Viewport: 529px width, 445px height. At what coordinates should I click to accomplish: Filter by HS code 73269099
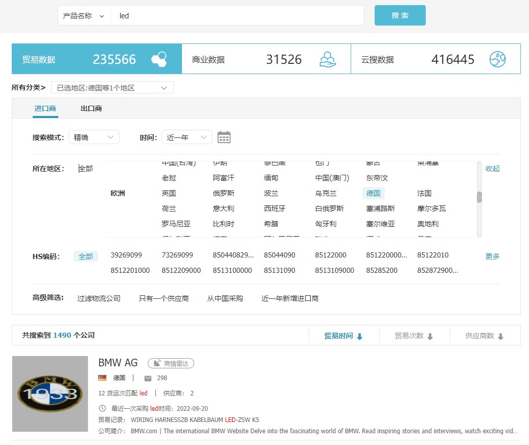point(177,255)
